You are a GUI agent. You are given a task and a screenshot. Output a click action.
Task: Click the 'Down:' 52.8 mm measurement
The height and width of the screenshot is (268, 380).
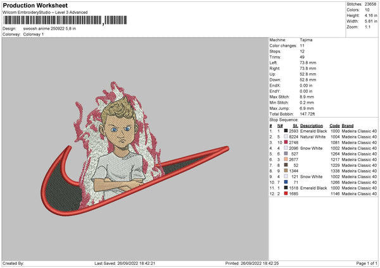coord(308,80)
